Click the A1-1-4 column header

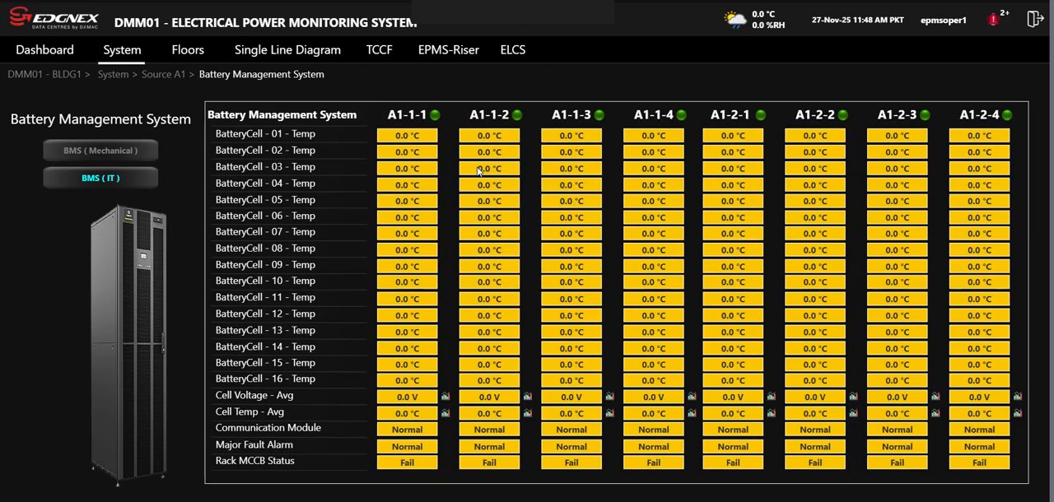[654, 115]
